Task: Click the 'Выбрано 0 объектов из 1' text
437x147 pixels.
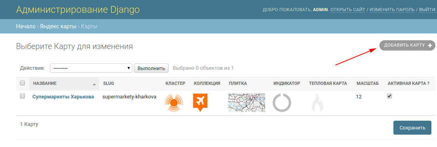Action: (x=203, y=68)
